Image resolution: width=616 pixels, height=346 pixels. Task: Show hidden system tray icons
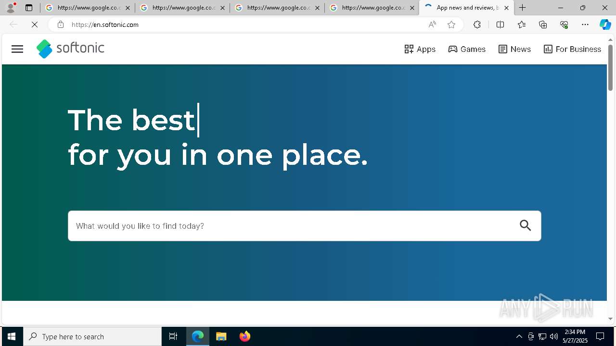pyautogui.click(x=519, y=336)
